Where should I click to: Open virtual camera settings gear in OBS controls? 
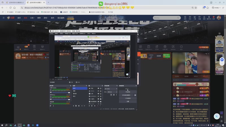(x=135, y=95)
